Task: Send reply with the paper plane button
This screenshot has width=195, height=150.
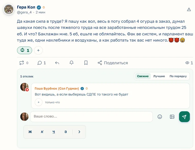Action: tap(184, 117)
